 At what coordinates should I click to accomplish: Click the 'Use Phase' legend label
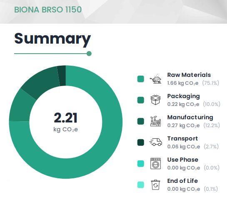[183, 160]
